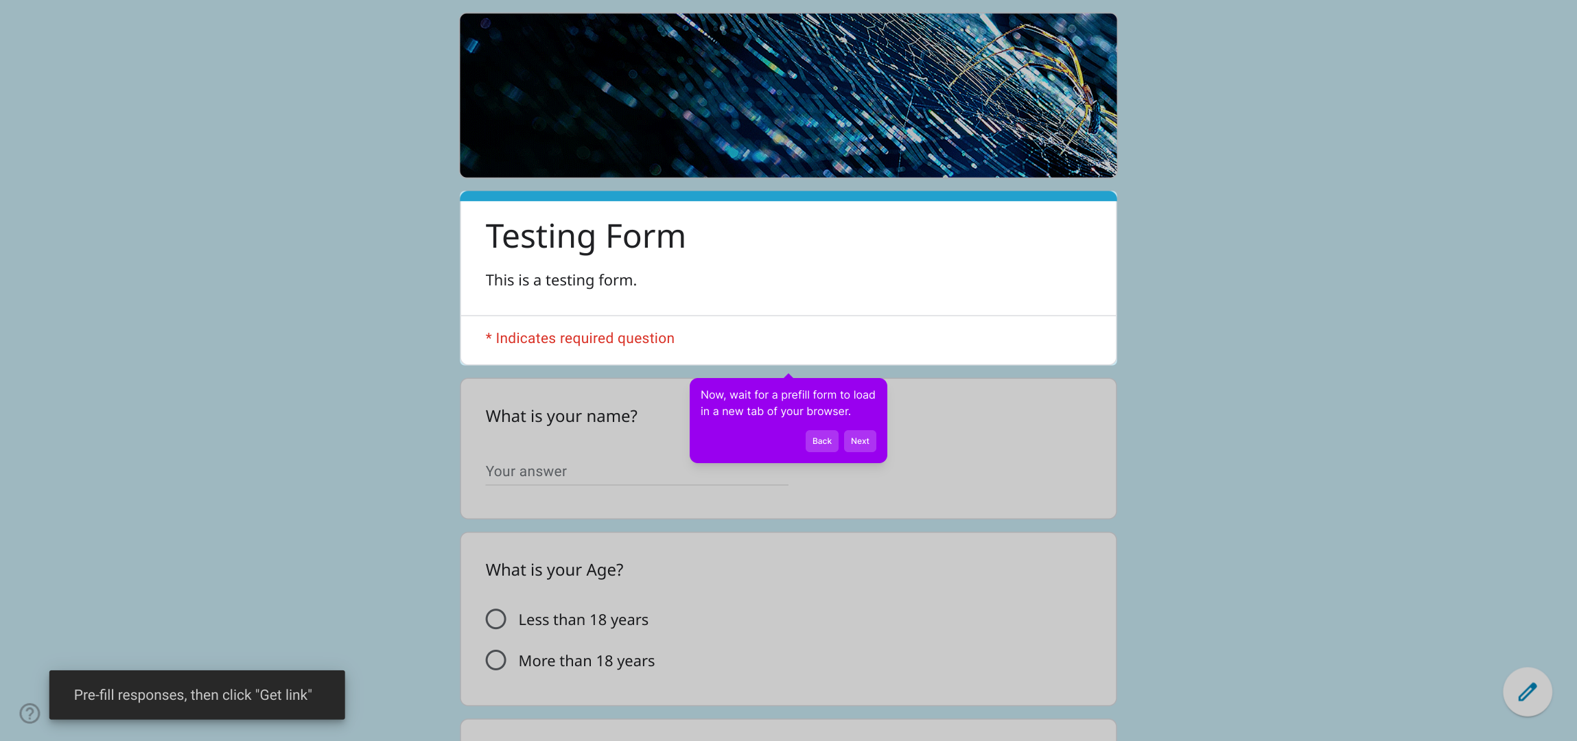Select the radio circle for Less than 18 years
The width and height of the screenshot is (1577, 741).
495,619
